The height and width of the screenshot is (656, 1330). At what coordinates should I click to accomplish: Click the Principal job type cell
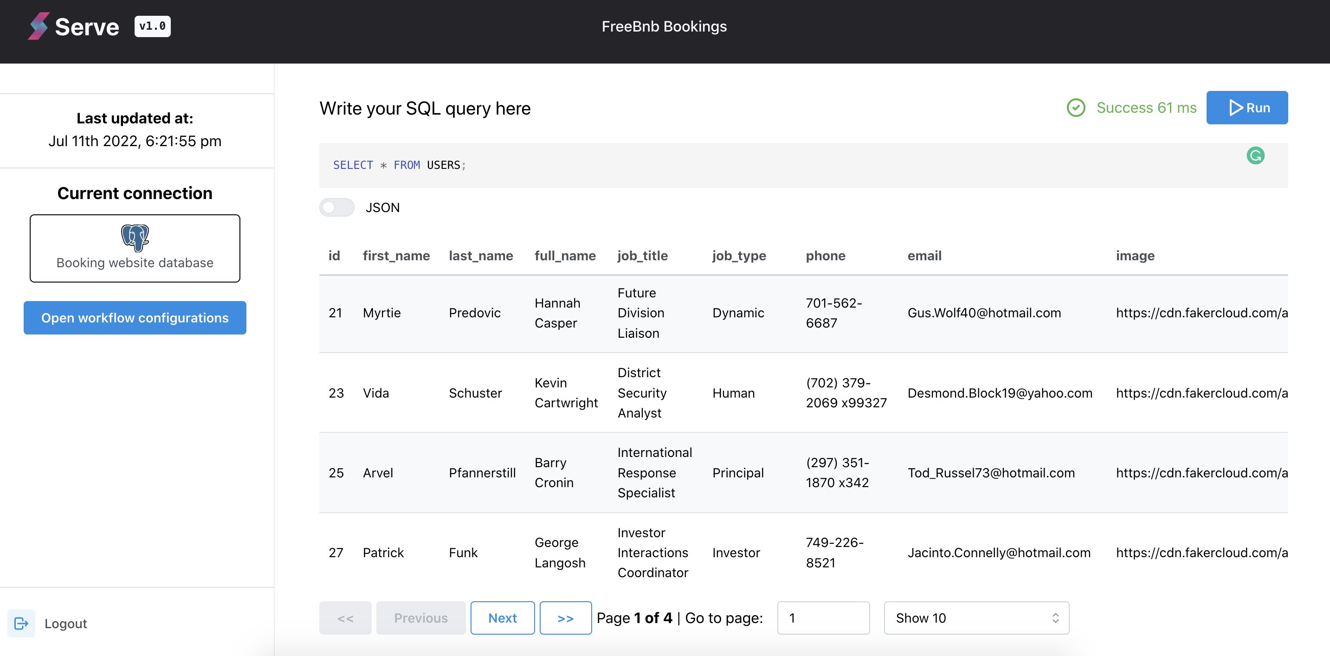[738, 473]
